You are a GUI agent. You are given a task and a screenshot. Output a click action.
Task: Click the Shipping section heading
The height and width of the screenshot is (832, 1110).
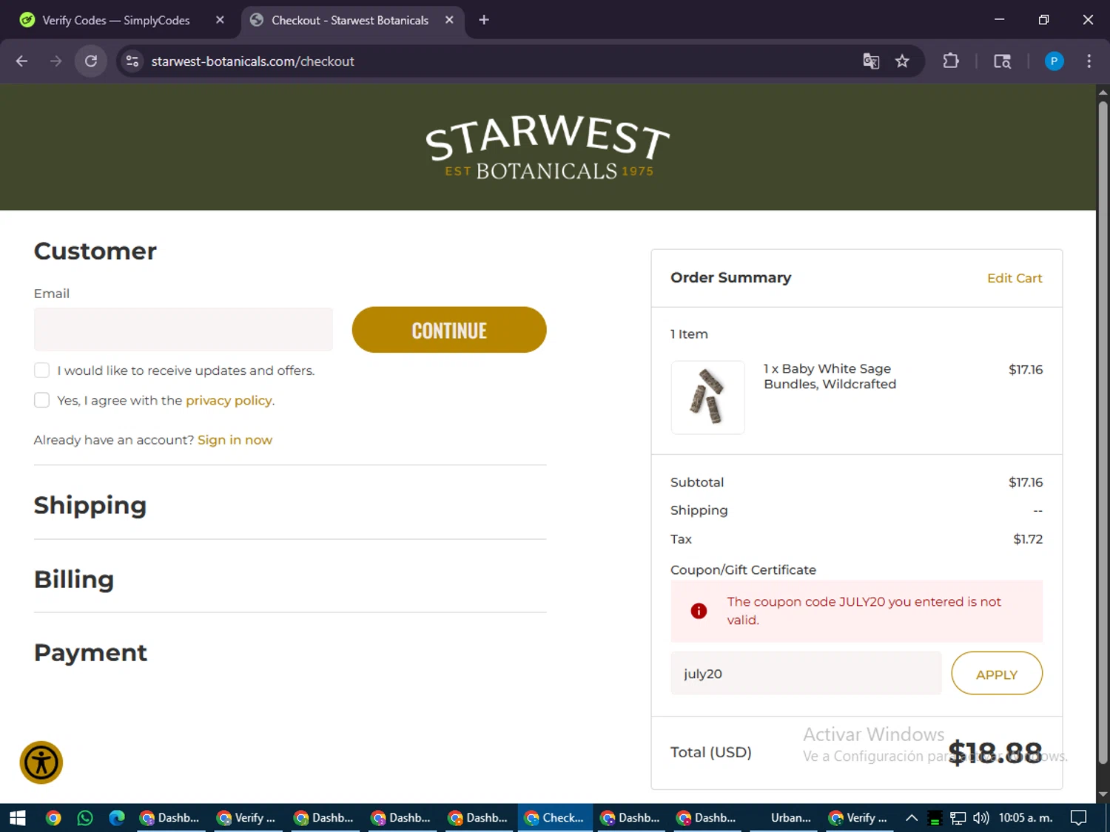tap(90, 505)
